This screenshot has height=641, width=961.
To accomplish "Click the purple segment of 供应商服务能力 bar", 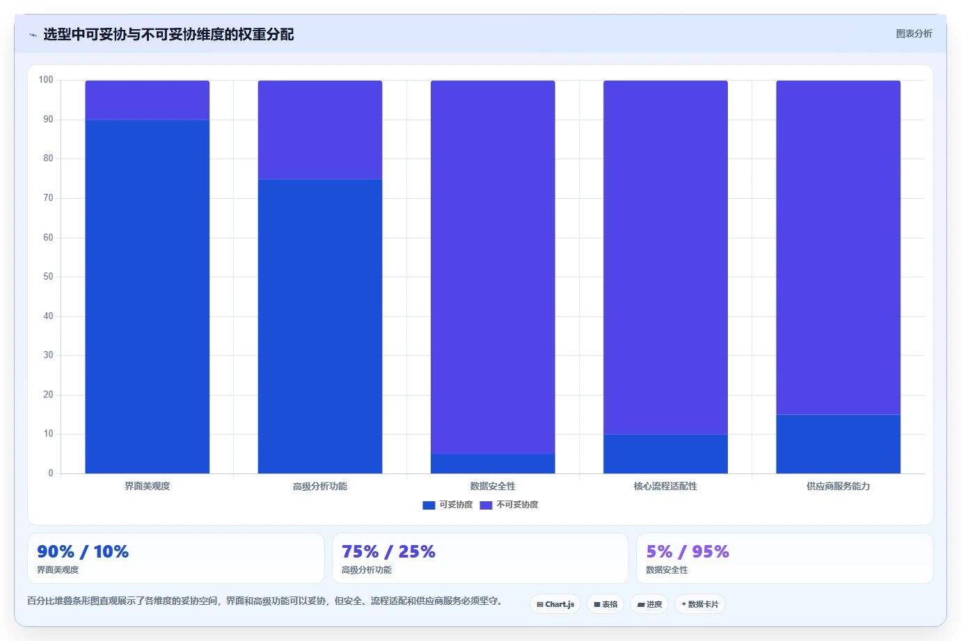I will coord(839,248).
